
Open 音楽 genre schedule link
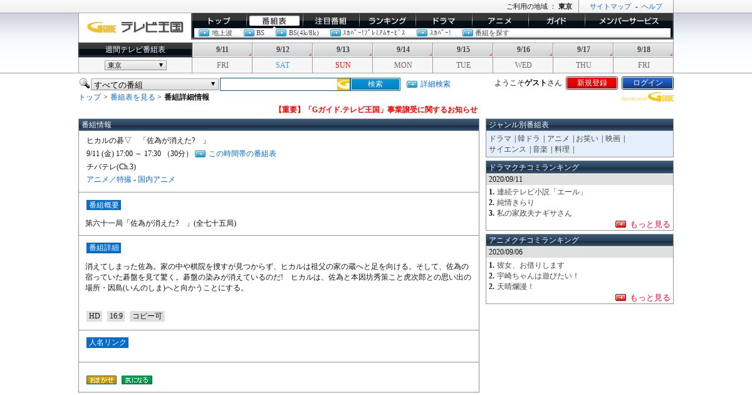pos(540,149)
